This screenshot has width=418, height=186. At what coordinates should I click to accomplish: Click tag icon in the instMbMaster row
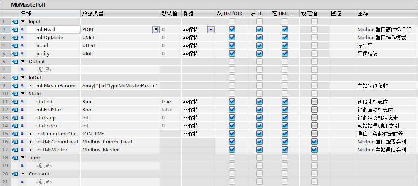point(15,149)
